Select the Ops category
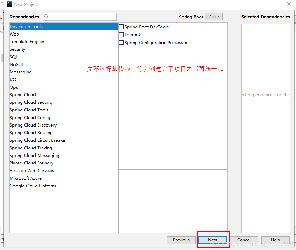The height and width of the screenshot is (250, 296). click(64, 87)
